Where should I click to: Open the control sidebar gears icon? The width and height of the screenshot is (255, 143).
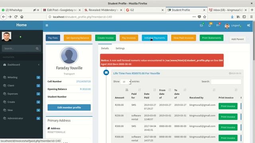(x=249, y=25)
